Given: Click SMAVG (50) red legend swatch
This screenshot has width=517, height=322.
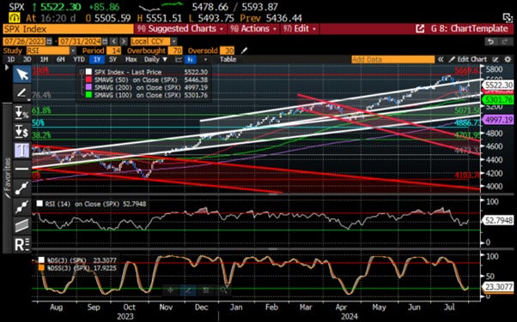Looking at the screenshot, I should [88, 80].
